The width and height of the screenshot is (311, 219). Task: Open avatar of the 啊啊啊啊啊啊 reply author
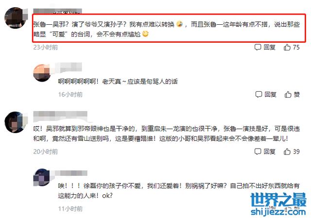42,73
